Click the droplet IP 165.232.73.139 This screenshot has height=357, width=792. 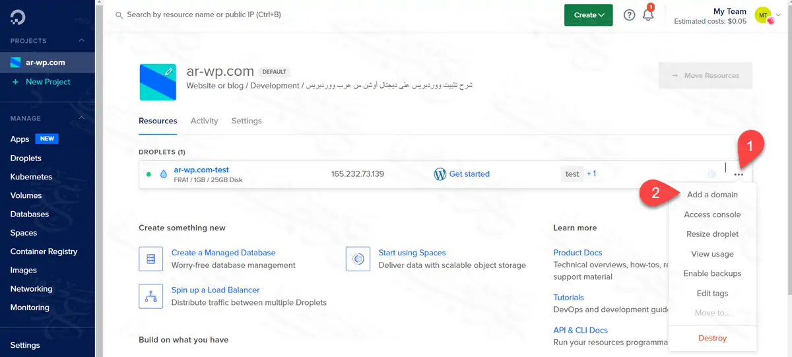(x=357, y=174)
